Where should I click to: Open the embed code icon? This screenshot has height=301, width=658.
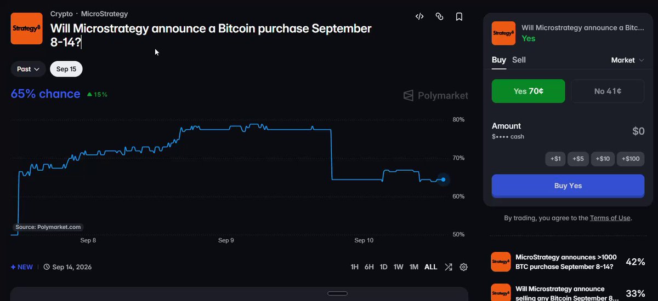point(419,16)
